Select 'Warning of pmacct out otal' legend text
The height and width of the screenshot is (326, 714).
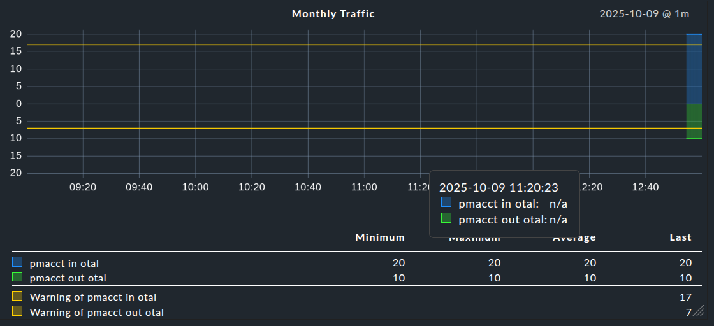pos(97,312)
